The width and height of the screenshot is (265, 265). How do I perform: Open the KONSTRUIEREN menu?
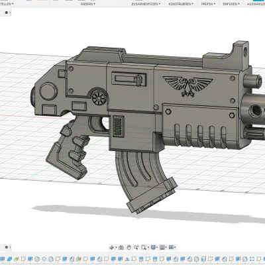[181, 4]
